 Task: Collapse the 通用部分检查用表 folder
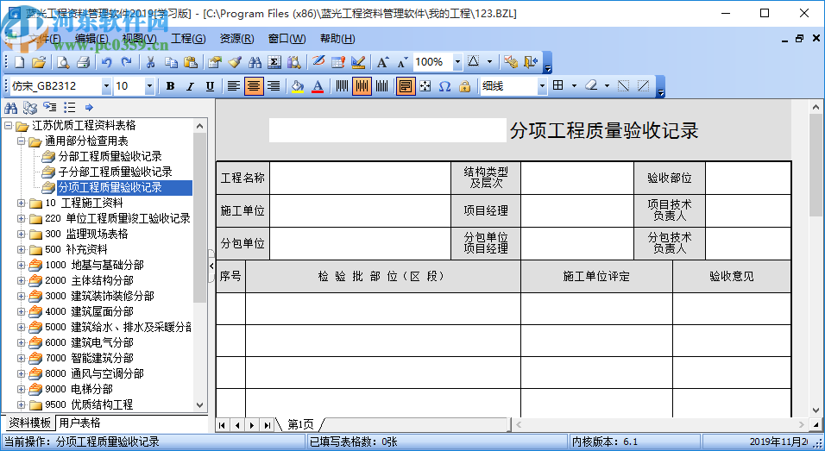click(21, 141)
